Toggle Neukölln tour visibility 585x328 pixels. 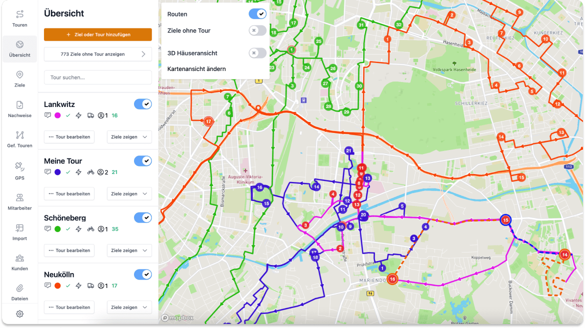pyautogui.click(x=143, y=274)
